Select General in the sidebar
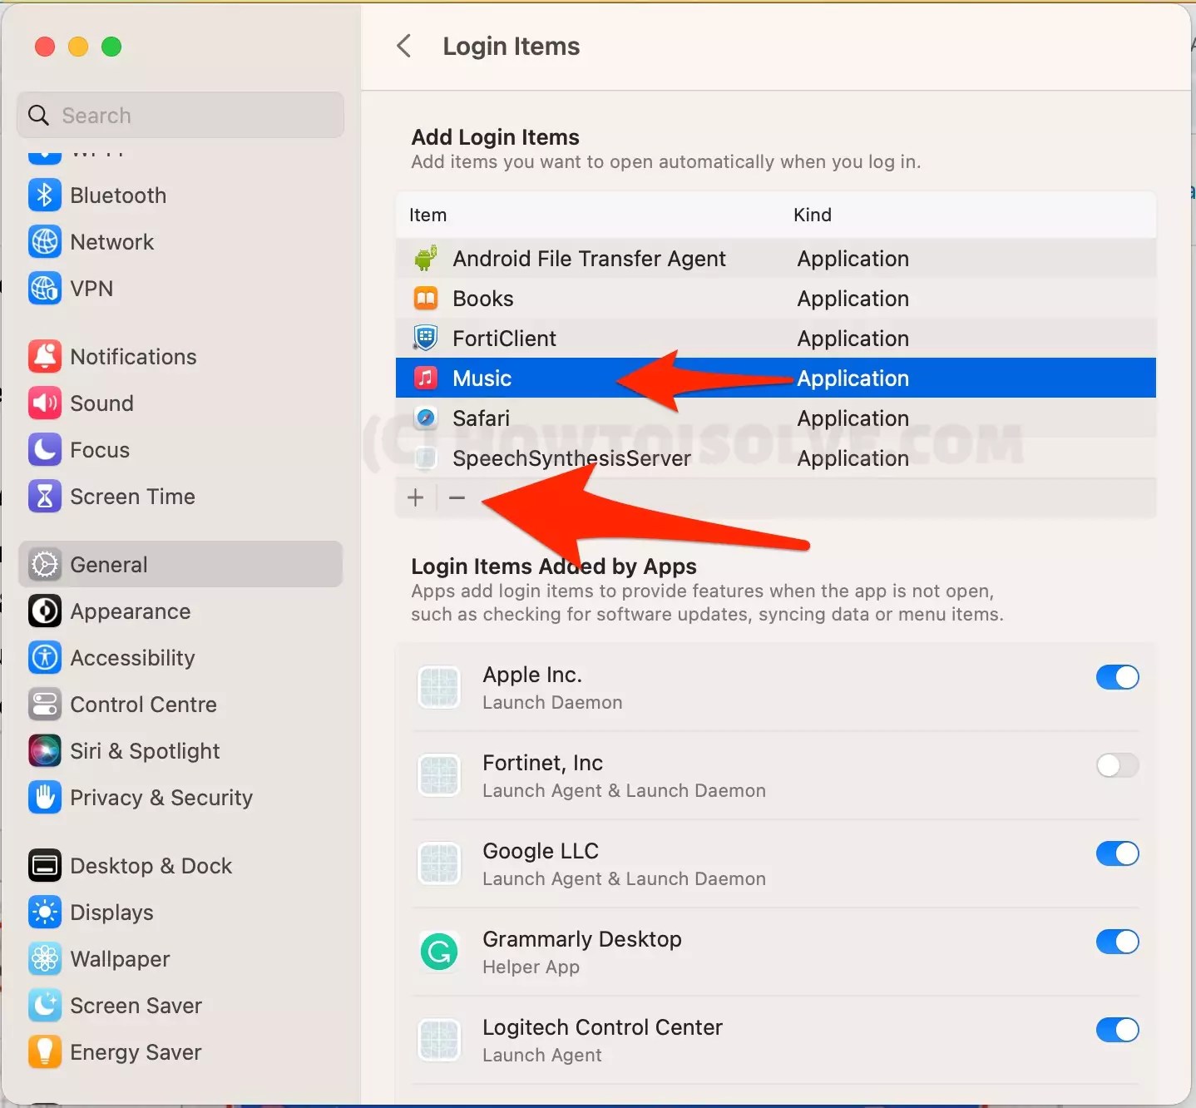This screenshot has height=1108, width=1196. [x=109, y=564]
